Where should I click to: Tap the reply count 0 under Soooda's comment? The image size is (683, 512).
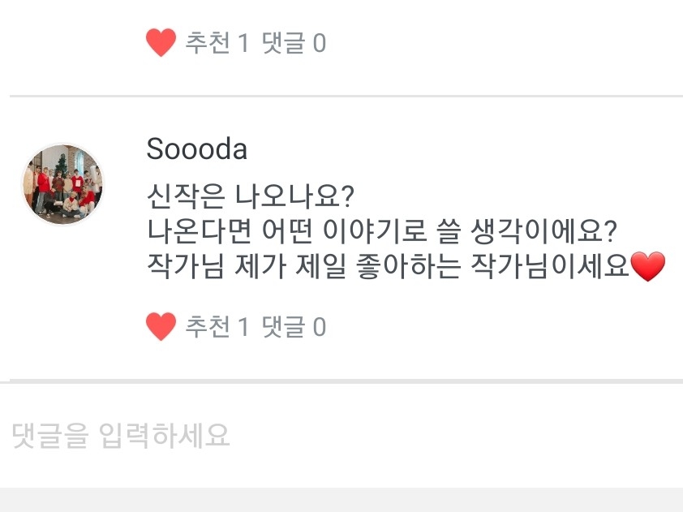[x=319, y=327]
